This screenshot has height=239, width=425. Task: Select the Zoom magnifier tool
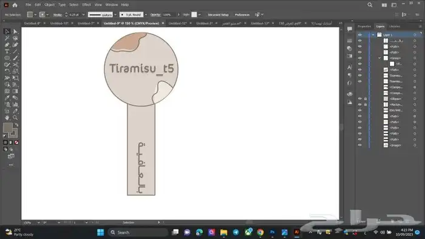pos(15,118)
